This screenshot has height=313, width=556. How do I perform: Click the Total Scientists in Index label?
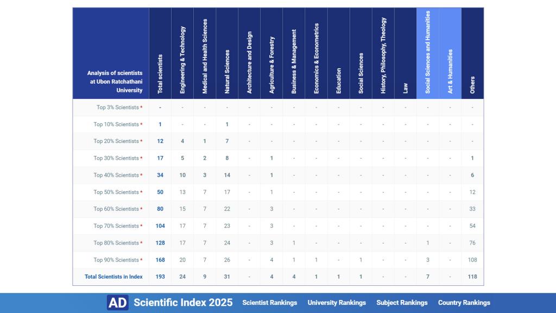tap(113, 277)
